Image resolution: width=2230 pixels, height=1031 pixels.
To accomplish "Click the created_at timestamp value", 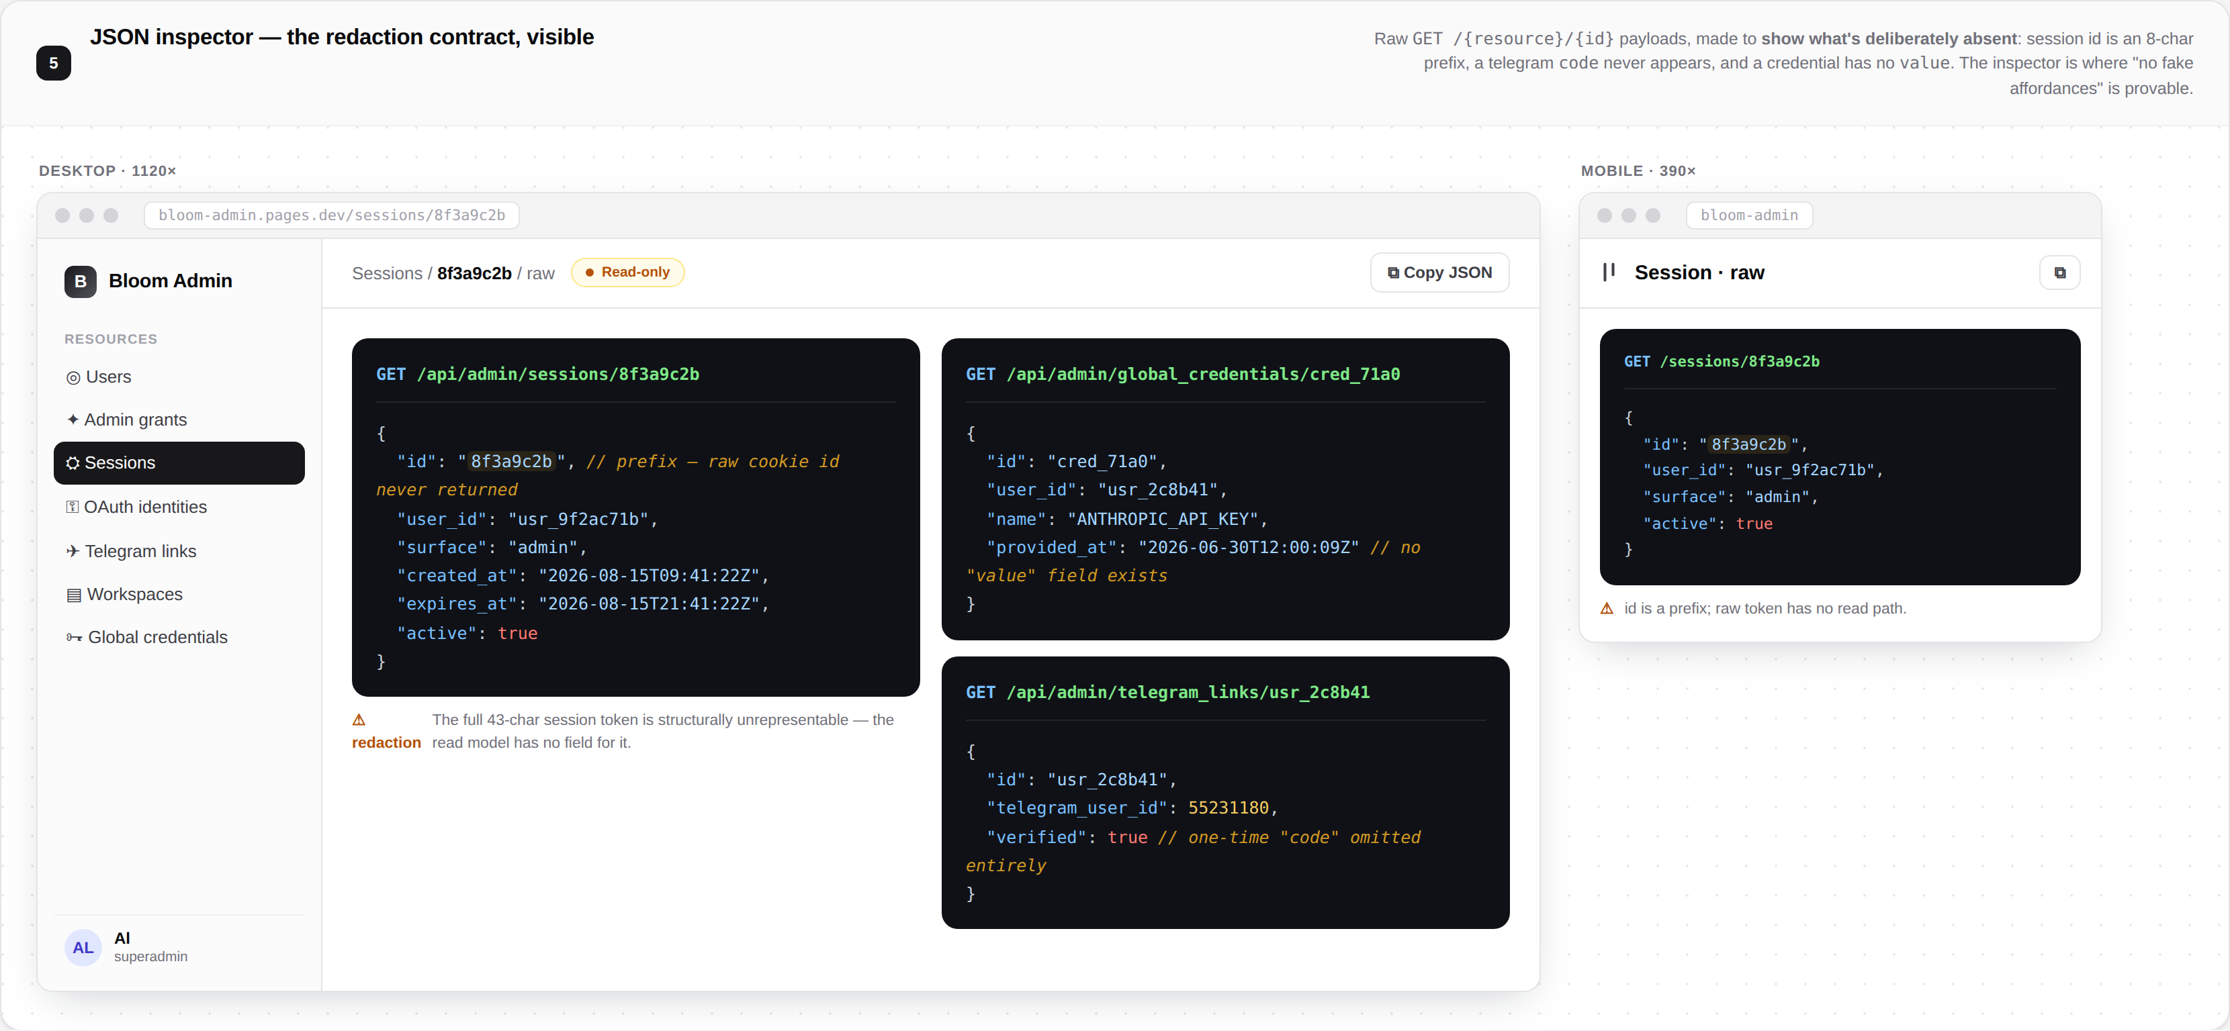I will (x=648, y=576).
